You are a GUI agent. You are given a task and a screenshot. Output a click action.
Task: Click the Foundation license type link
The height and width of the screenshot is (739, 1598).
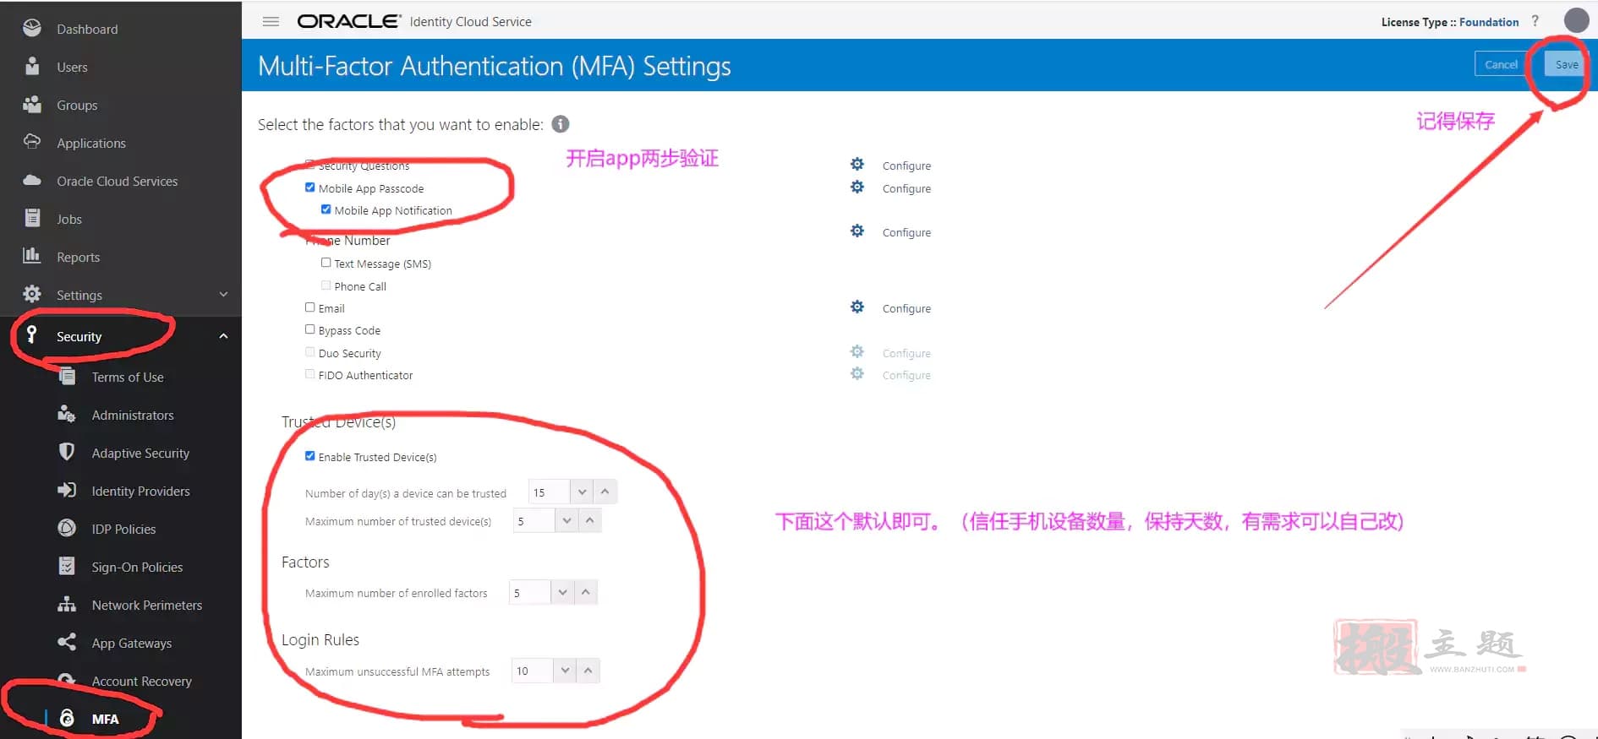(x=1489, y=22)
